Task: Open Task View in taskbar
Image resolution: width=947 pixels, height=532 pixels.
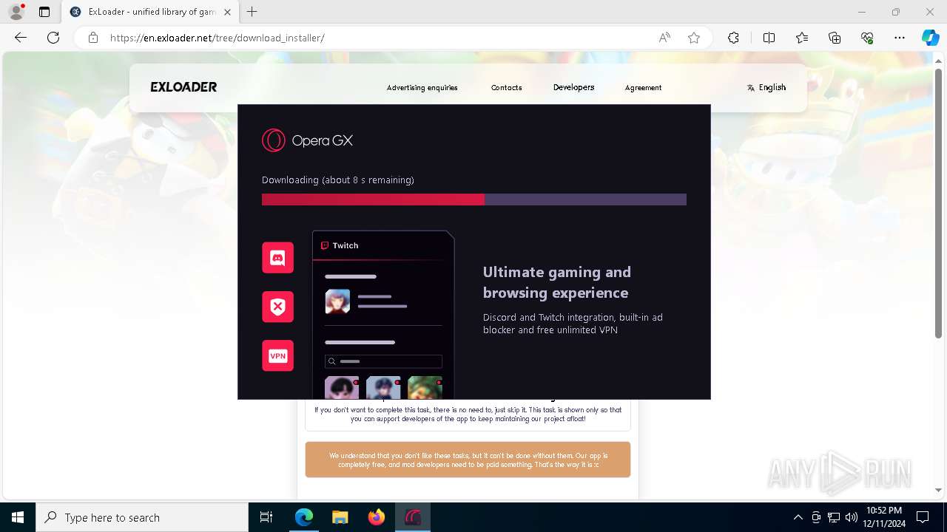Action: pos(266,517)
